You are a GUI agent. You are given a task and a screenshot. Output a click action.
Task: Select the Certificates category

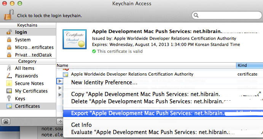point(28,106)
